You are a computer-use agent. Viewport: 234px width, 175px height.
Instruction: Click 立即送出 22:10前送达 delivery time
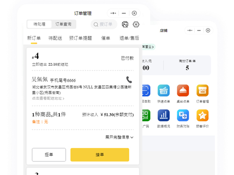[x=50, y=64]
